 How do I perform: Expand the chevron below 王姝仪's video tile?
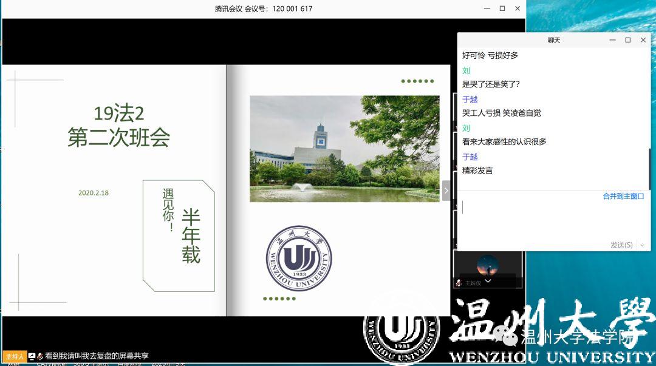pos(488,282)
